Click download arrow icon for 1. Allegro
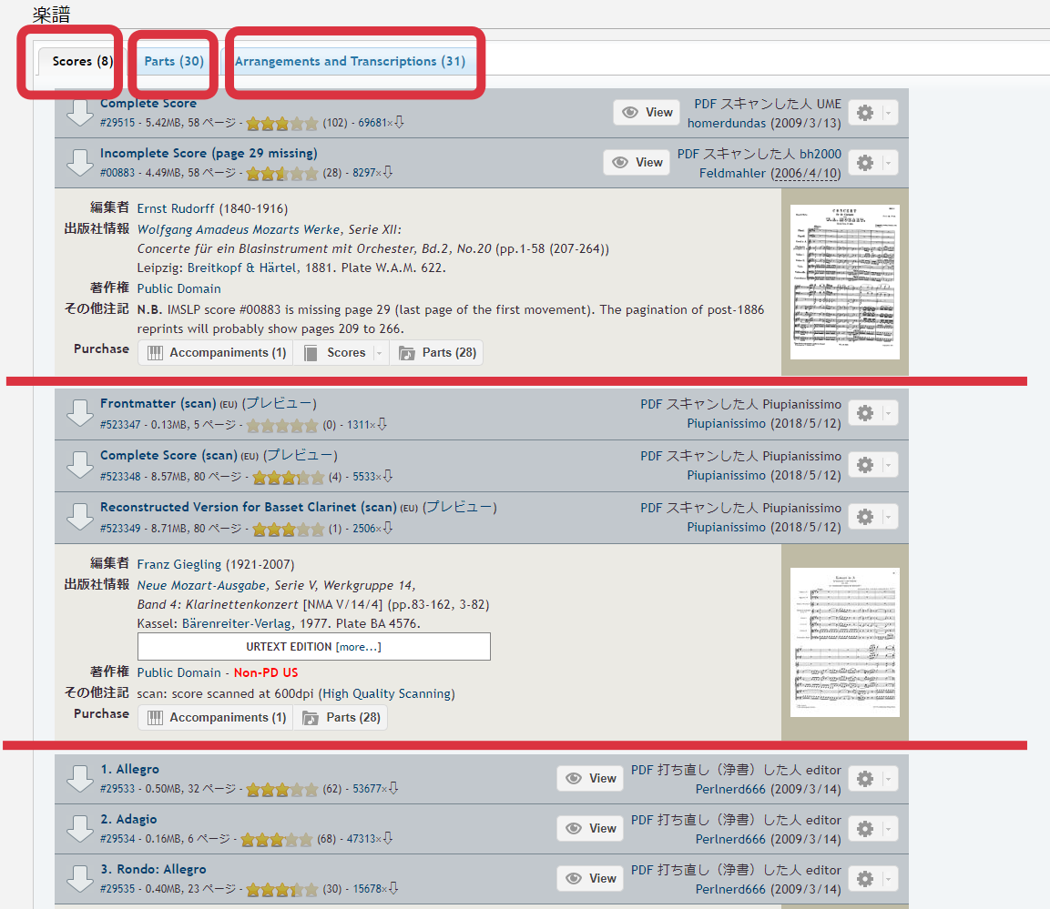The width and height of the screenshot is (1050, 909). click(81, 778)
